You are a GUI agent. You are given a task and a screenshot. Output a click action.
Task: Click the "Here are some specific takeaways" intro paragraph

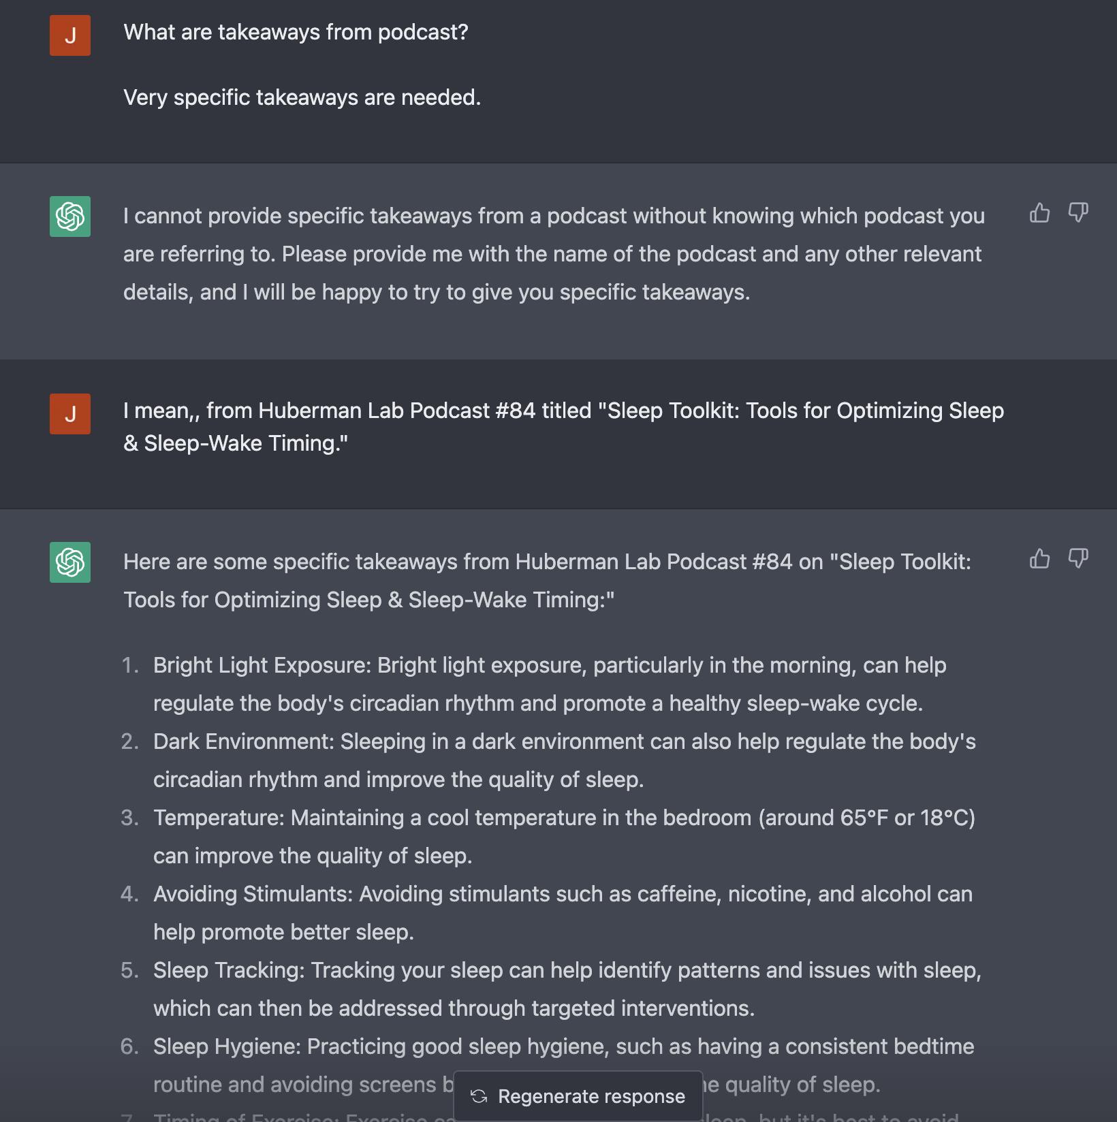(x=547, y=581)
